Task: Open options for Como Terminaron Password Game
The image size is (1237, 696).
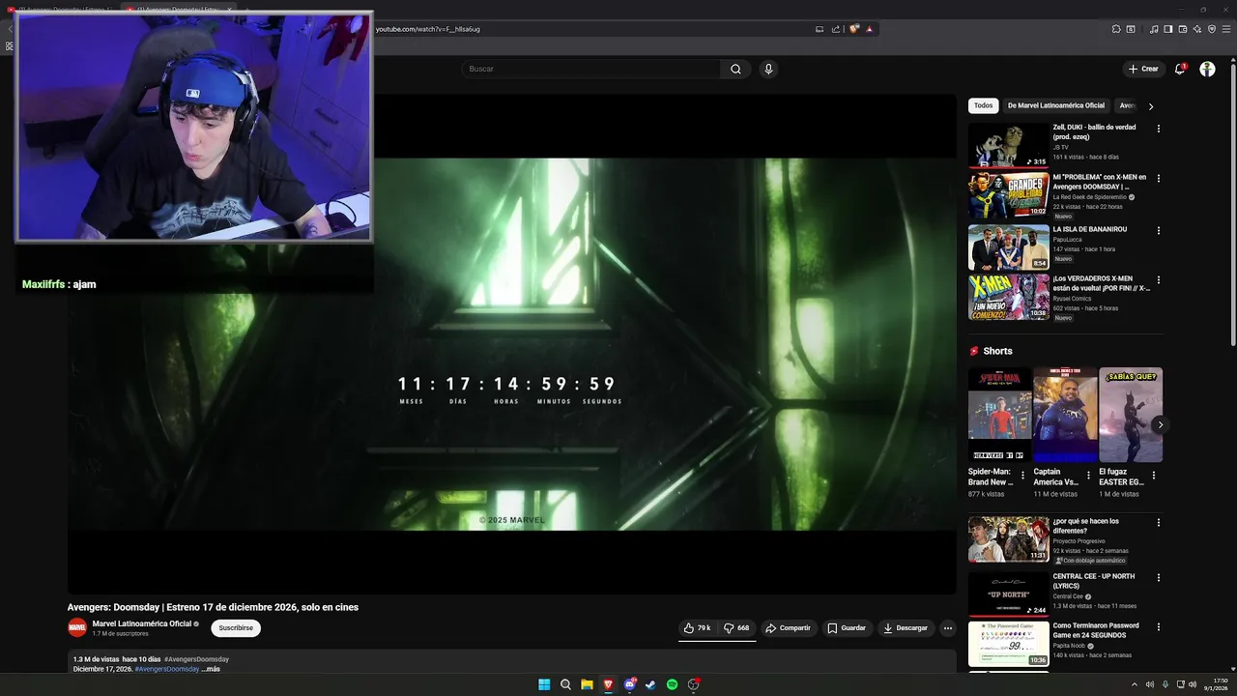Action: point(1159,627)
